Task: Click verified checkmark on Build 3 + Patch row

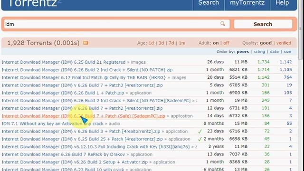Action: click(x=200, y=132)
